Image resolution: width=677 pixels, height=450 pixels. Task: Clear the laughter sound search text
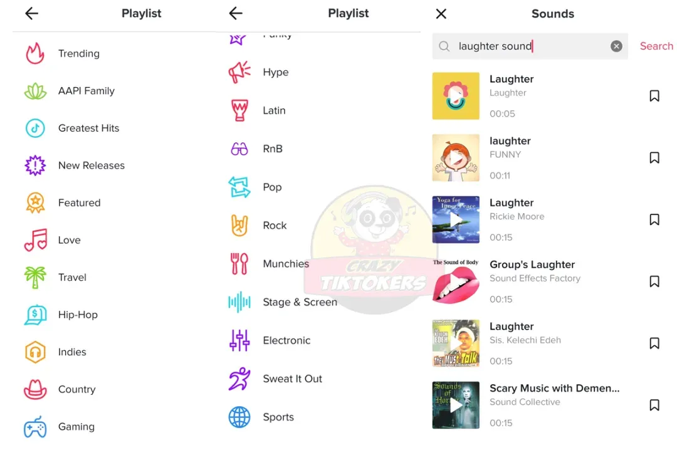tap(616, 46)
